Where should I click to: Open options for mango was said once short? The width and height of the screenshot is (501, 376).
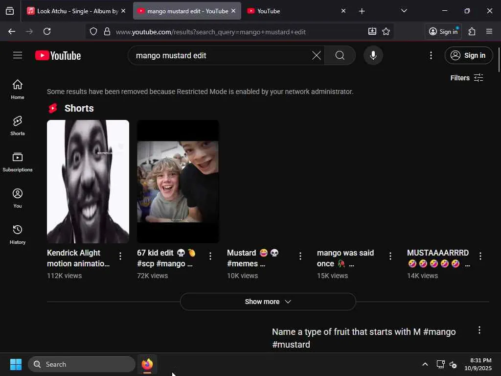tap(390, 256)
